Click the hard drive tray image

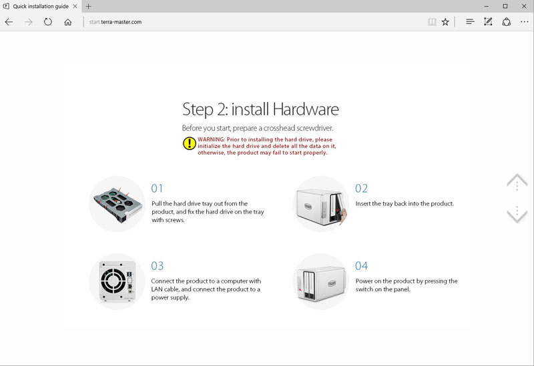(x=117, y=204)
